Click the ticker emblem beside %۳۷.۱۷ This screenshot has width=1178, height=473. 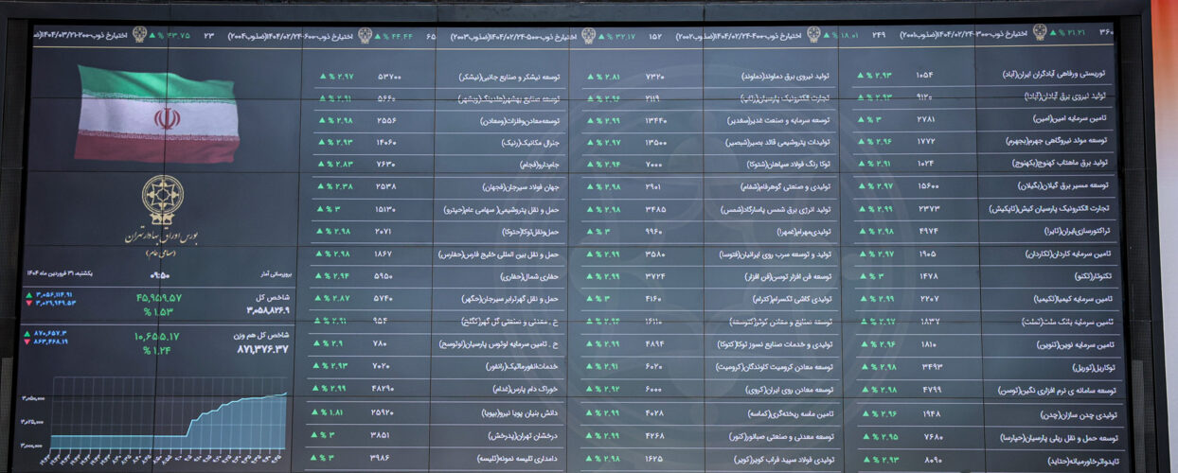588,36
